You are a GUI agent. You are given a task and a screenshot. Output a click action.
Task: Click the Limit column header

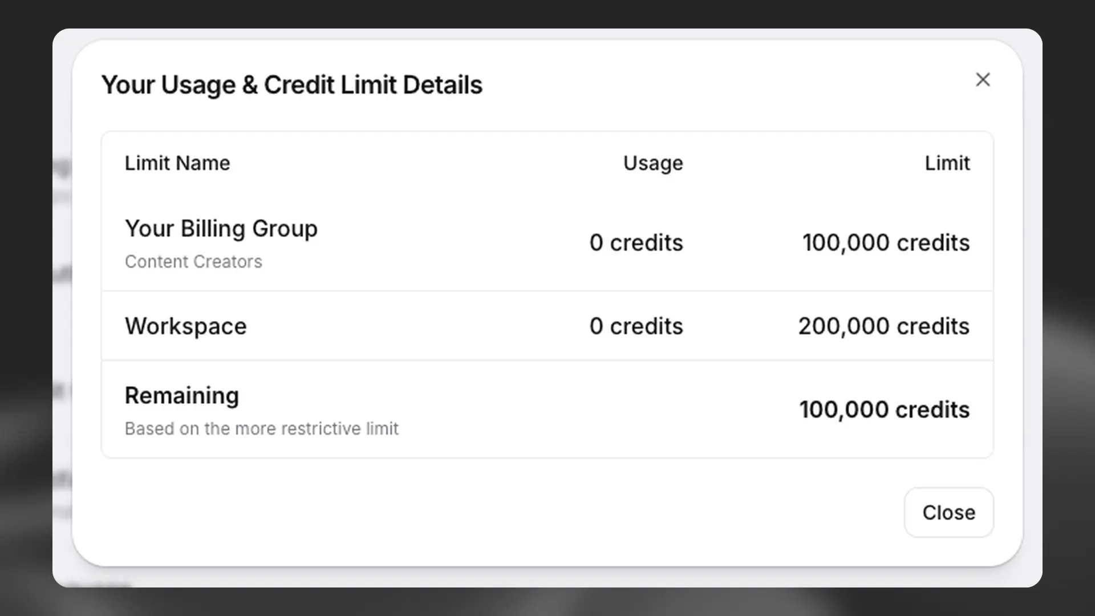point(947,163)
